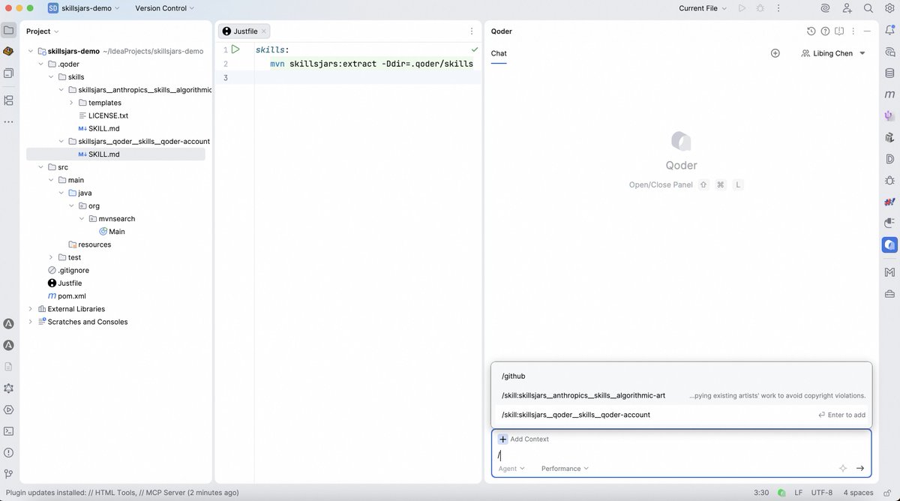Choose the qoder-account skill suggestion
The height and width of the screenshot is (501, 900).
pos(681,415)
